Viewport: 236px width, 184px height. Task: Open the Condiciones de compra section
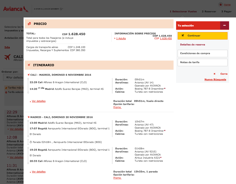pos(202,53)
